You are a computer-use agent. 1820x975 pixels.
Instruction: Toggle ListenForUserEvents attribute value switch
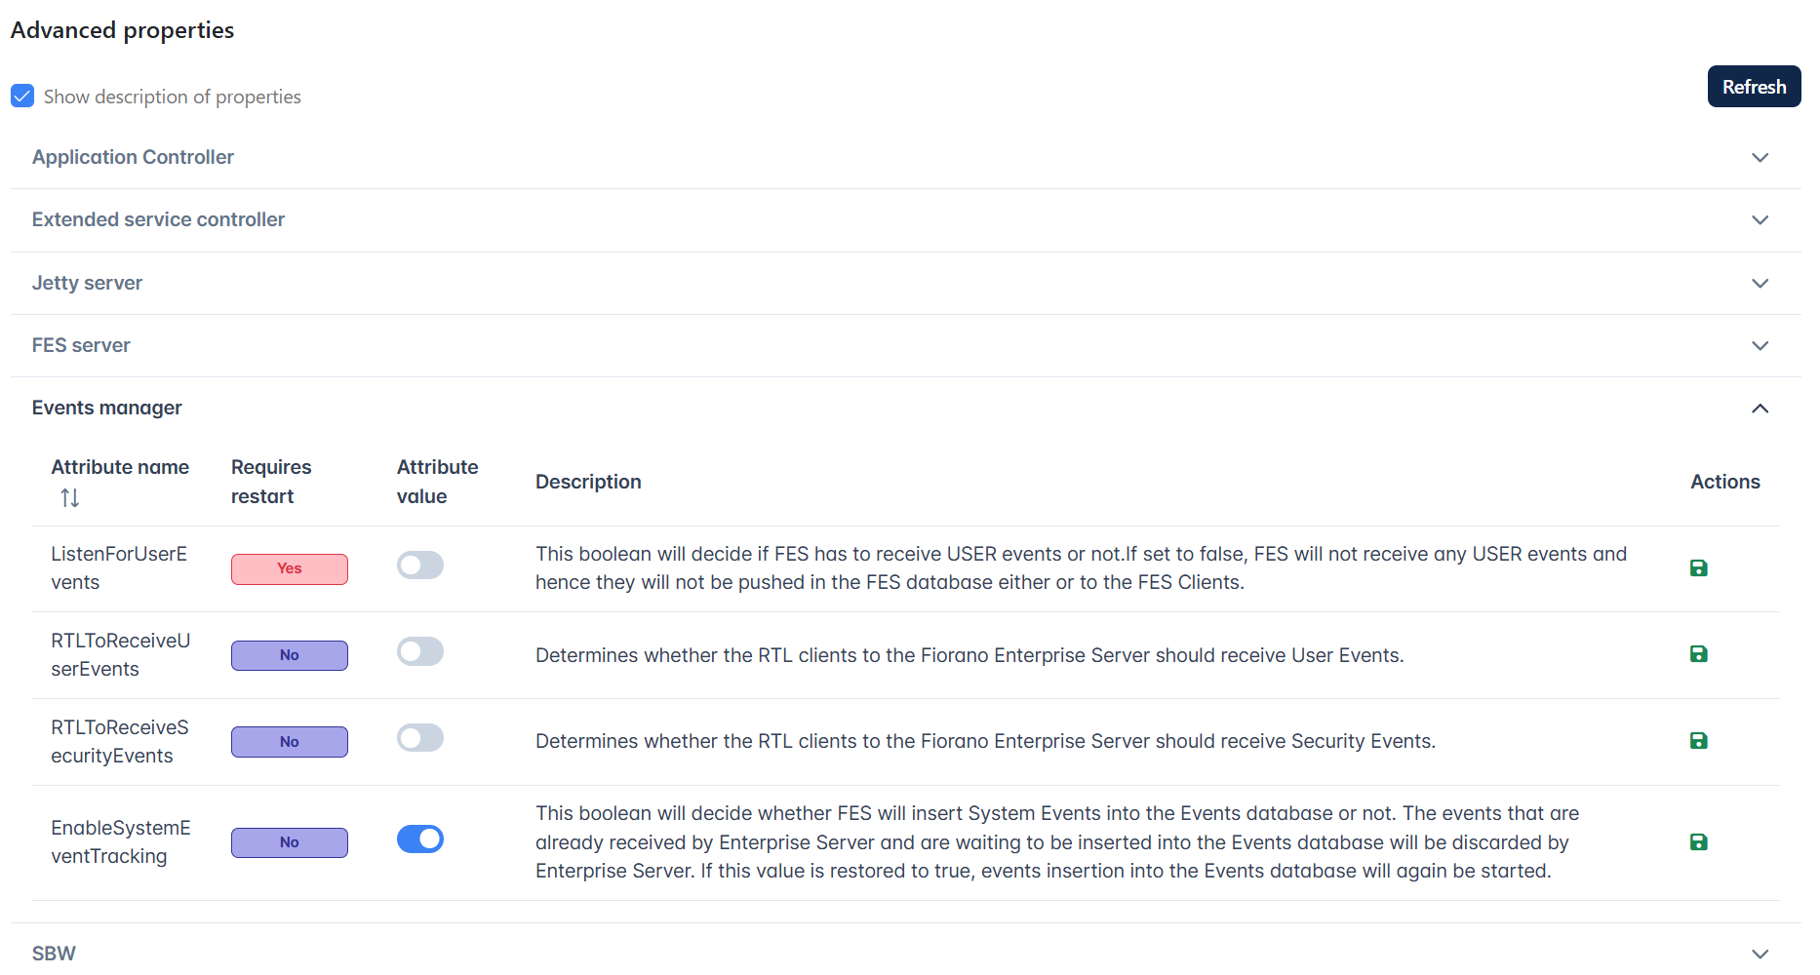point(420,565)
